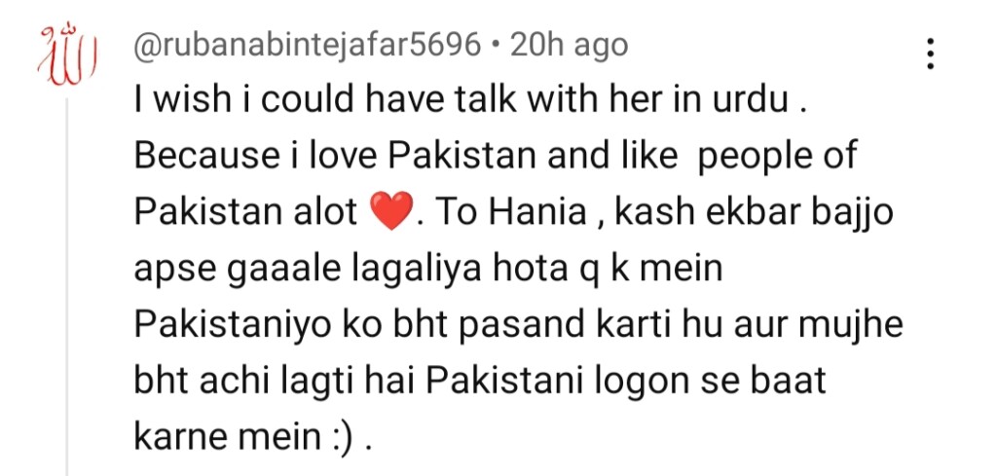Click the red Allah calligraphy avatar
Screen dimensions: 997x476
[x=67, y=55]
